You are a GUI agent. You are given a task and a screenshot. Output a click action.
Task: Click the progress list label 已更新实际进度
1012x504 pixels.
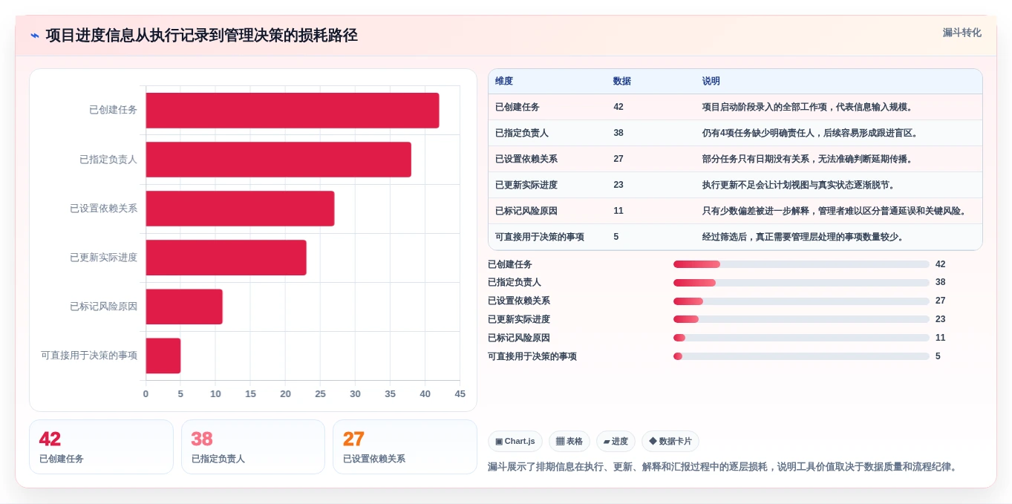[519, 319]
